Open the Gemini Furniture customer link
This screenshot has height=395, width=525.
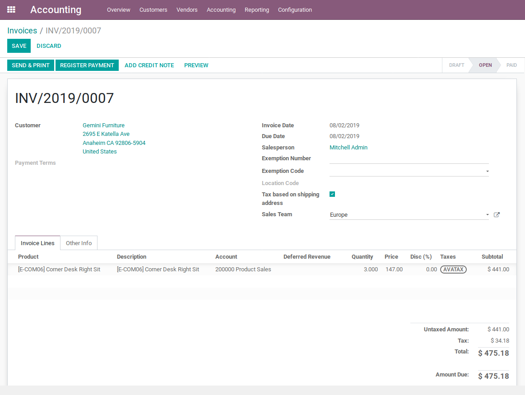tap(103, 125)
